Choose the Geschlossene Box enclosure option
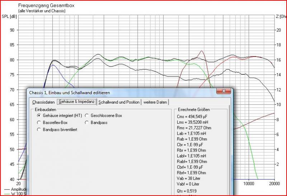The height and width of the screenshot is (196, 287). (87, 116)
